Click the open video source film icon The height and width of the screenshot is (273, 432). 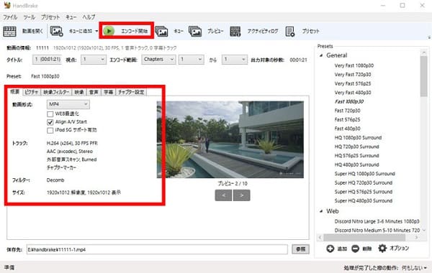[x=9, y=32]
